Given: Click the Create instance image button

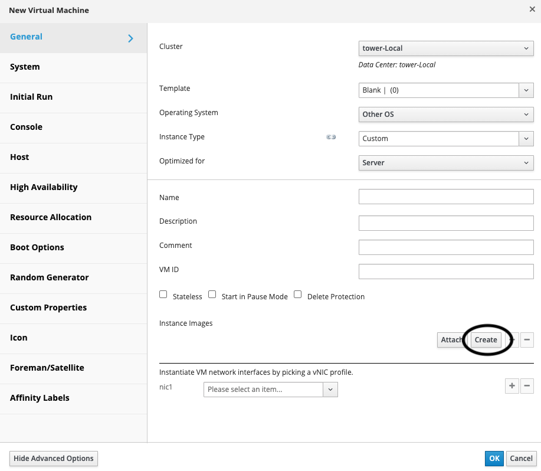Looking at the screenshot, I should [486, 340].
